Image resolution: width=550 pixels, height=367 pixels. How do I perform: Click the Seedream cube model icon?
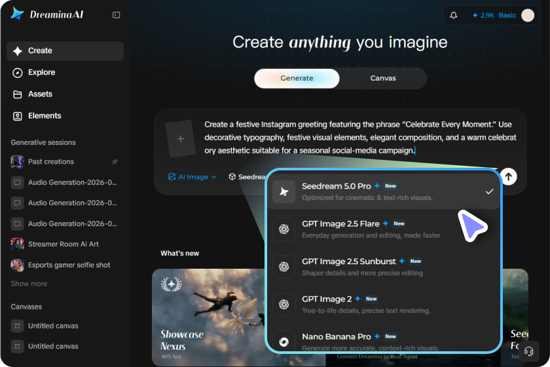pyautogui.click(x=232, y=177)
